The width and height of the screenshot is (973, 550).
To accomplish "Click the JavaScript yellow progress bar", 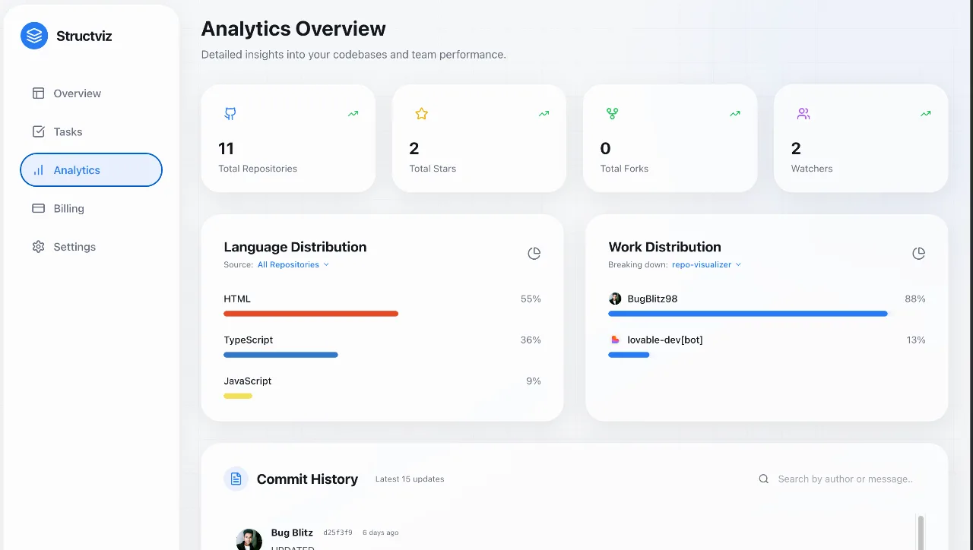I will coord(238,396).
